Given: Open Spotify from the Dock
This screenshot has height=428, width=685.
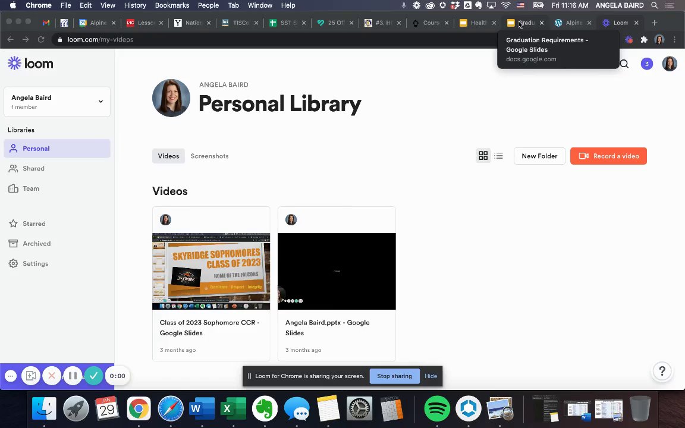Looking at the screenshot, I should pyautogui.click(x=437, y=409).
